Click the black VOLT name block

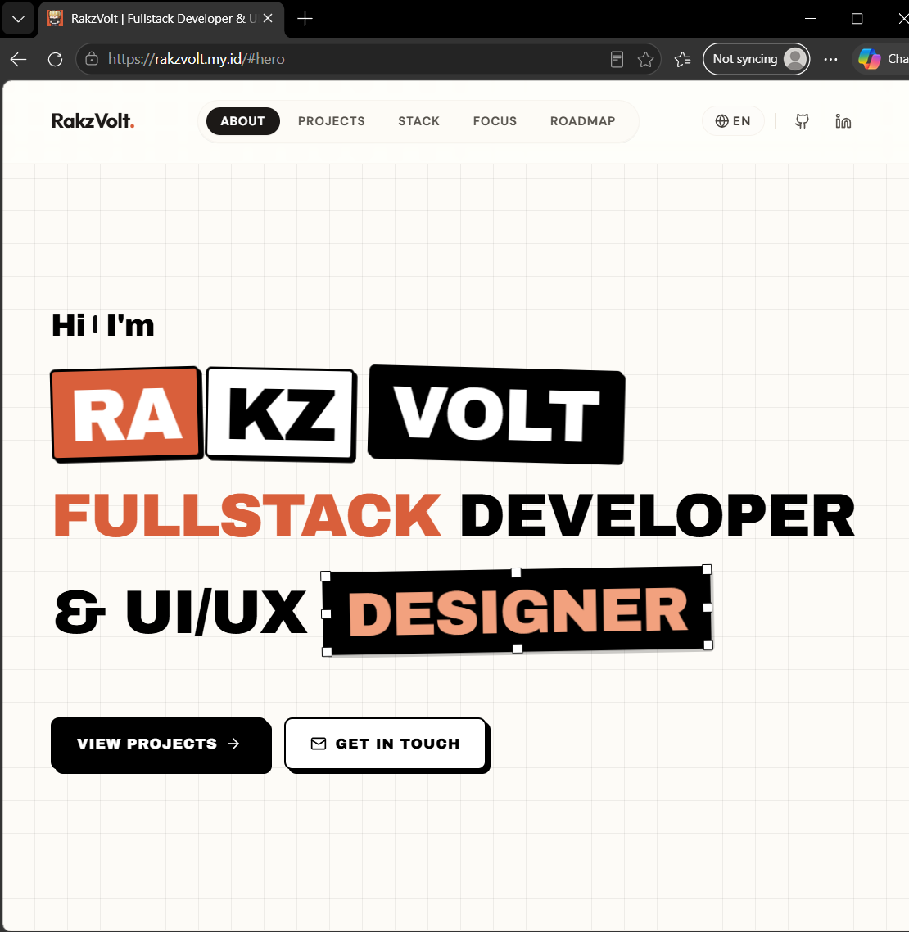[496, 414]
